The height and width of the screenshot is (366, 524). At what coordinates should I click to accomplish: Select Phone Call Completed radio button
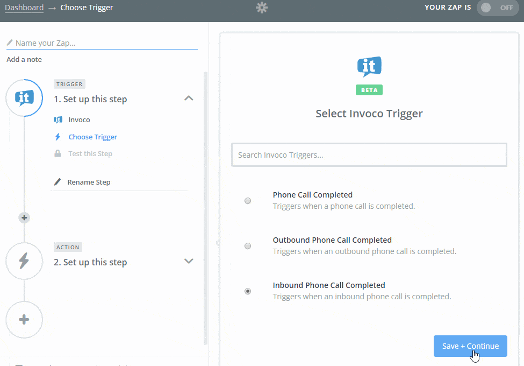(248, 201)
